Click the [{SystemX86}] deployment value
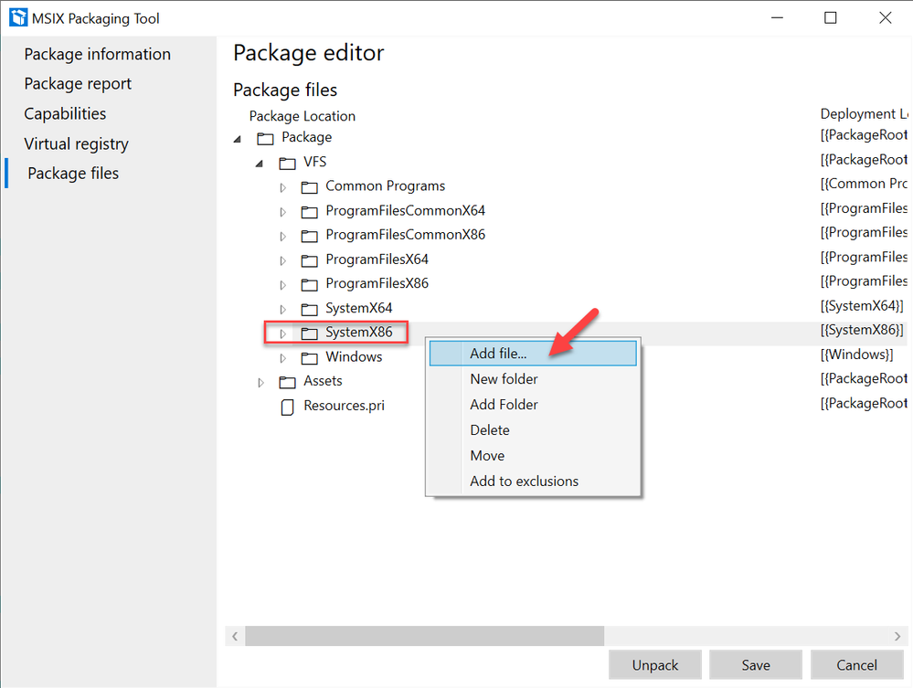 [x=863, y=330]
